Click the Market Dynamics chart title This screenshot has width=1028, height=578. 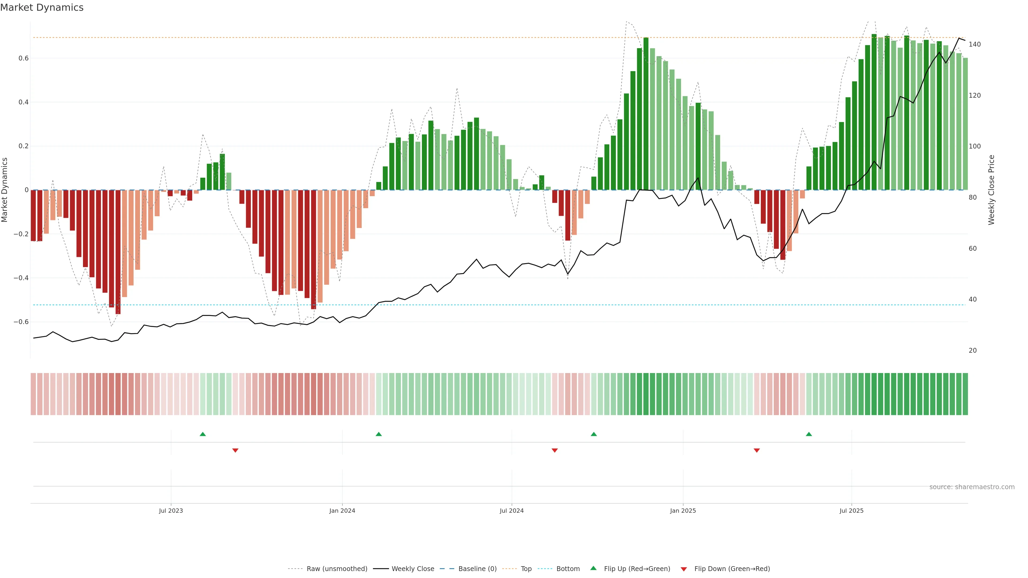pyautogui.click(x=42, y=7)
